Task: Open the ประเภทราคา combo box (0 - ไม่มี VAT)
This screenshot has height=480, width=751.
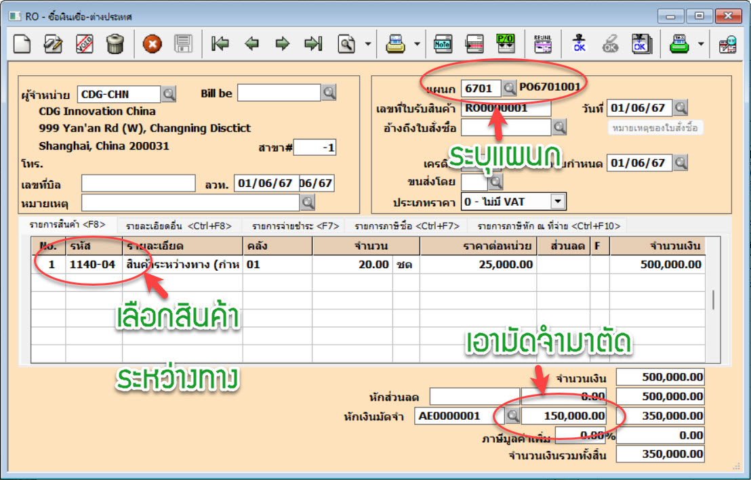Action: (x=514, y=202)
